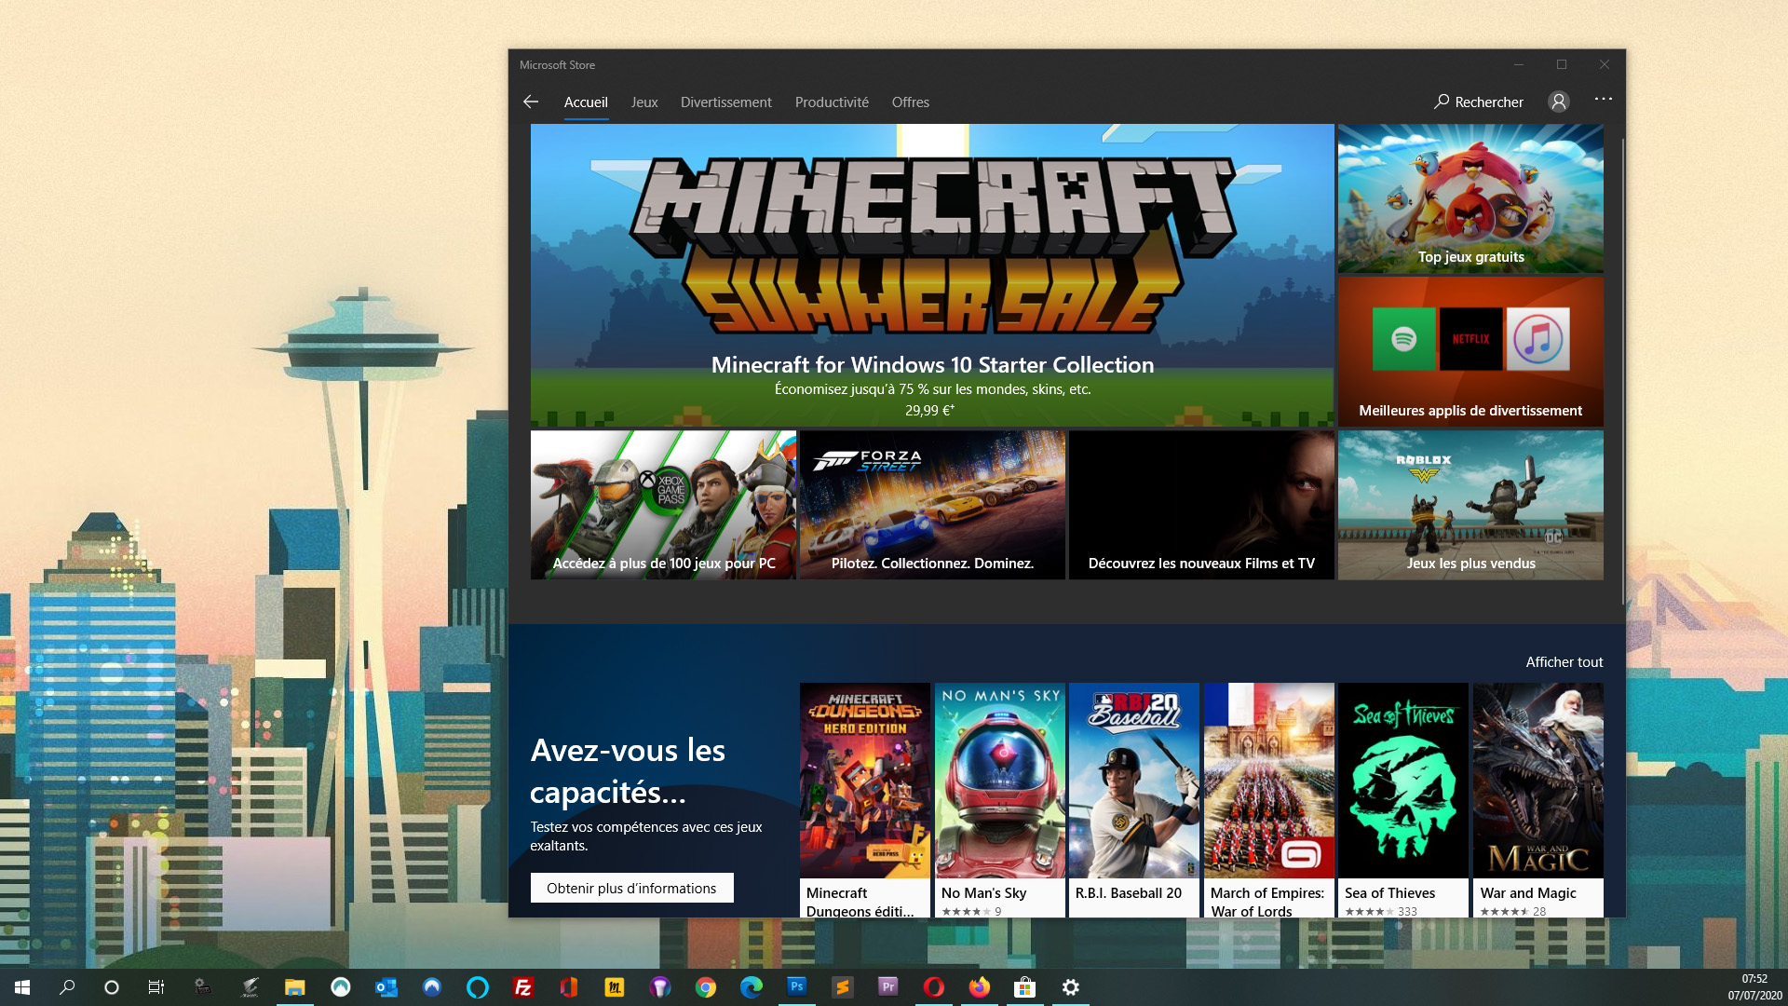The image size is (1788, 1006).
Task: Open the user account profile icon
Action: (1558, 102)
